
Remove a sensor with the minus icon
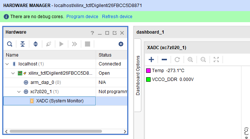[x=164, y=60]
